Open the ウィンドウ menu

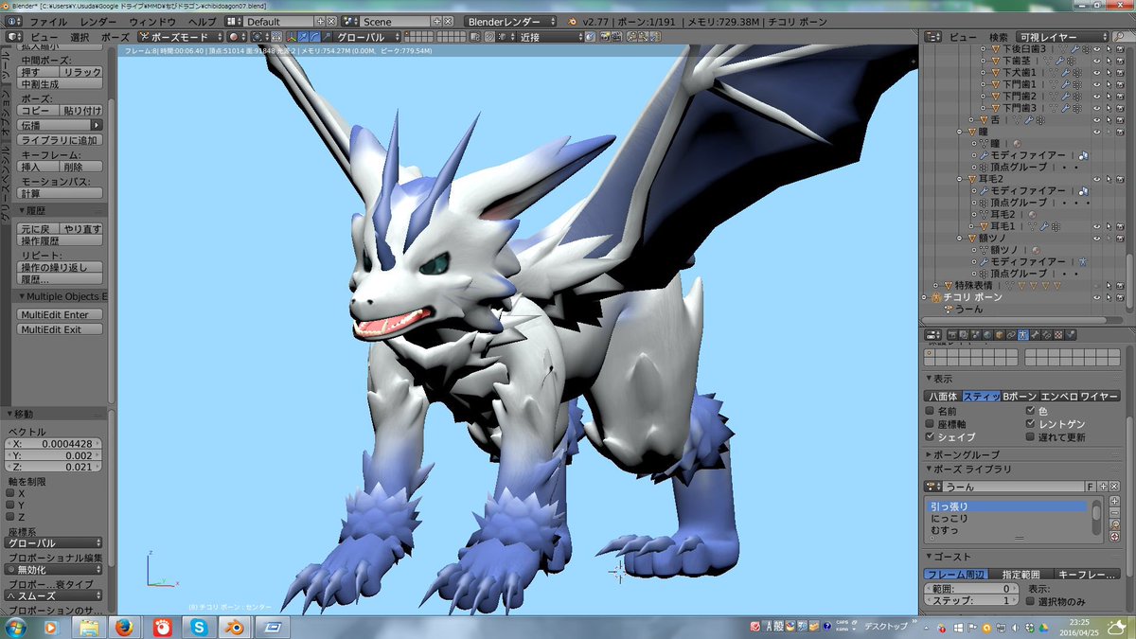point(152,21)
